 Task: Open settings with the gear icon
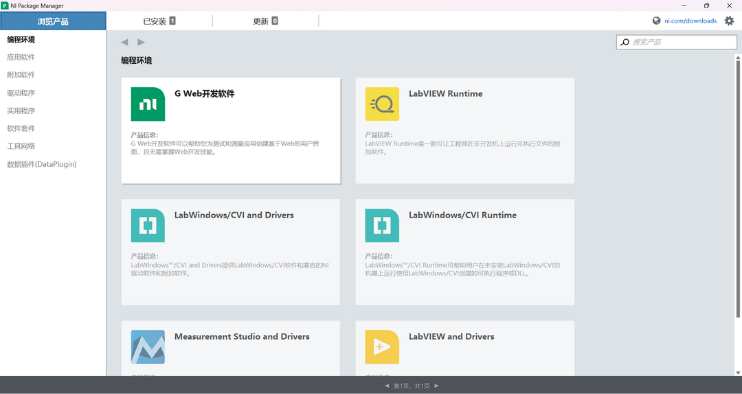[x=729, y=21]
